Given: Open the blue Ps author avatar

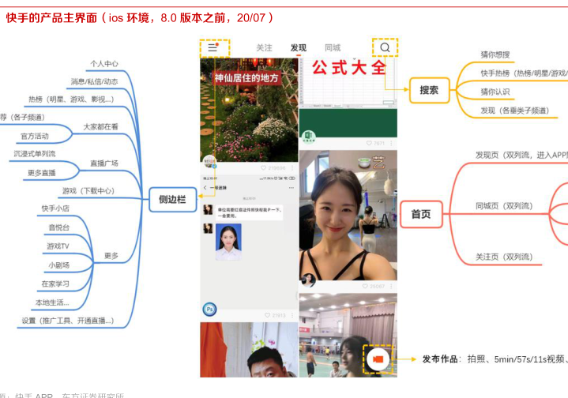Looking at the screenshot, I should 209,309.
